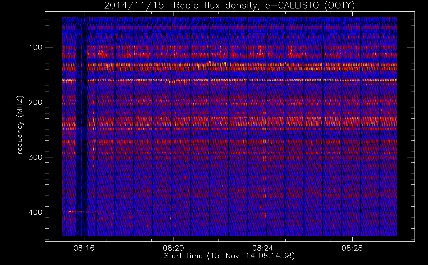This screenshot has height=265, width=428.
Task: Click the 'Start Time (15-Nov-14 08:14:38)' x-axis label
Action: (229, 256)
